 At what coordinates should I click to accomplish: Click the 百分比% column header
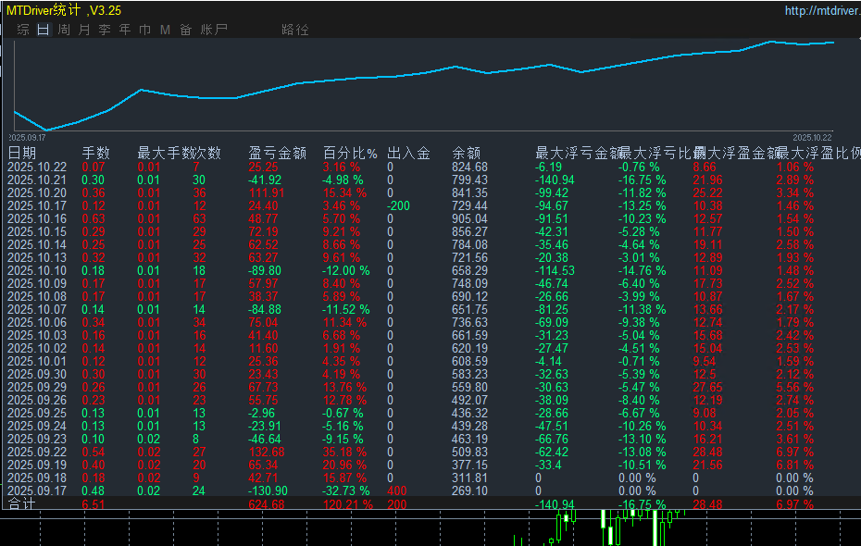pos(350,153)
